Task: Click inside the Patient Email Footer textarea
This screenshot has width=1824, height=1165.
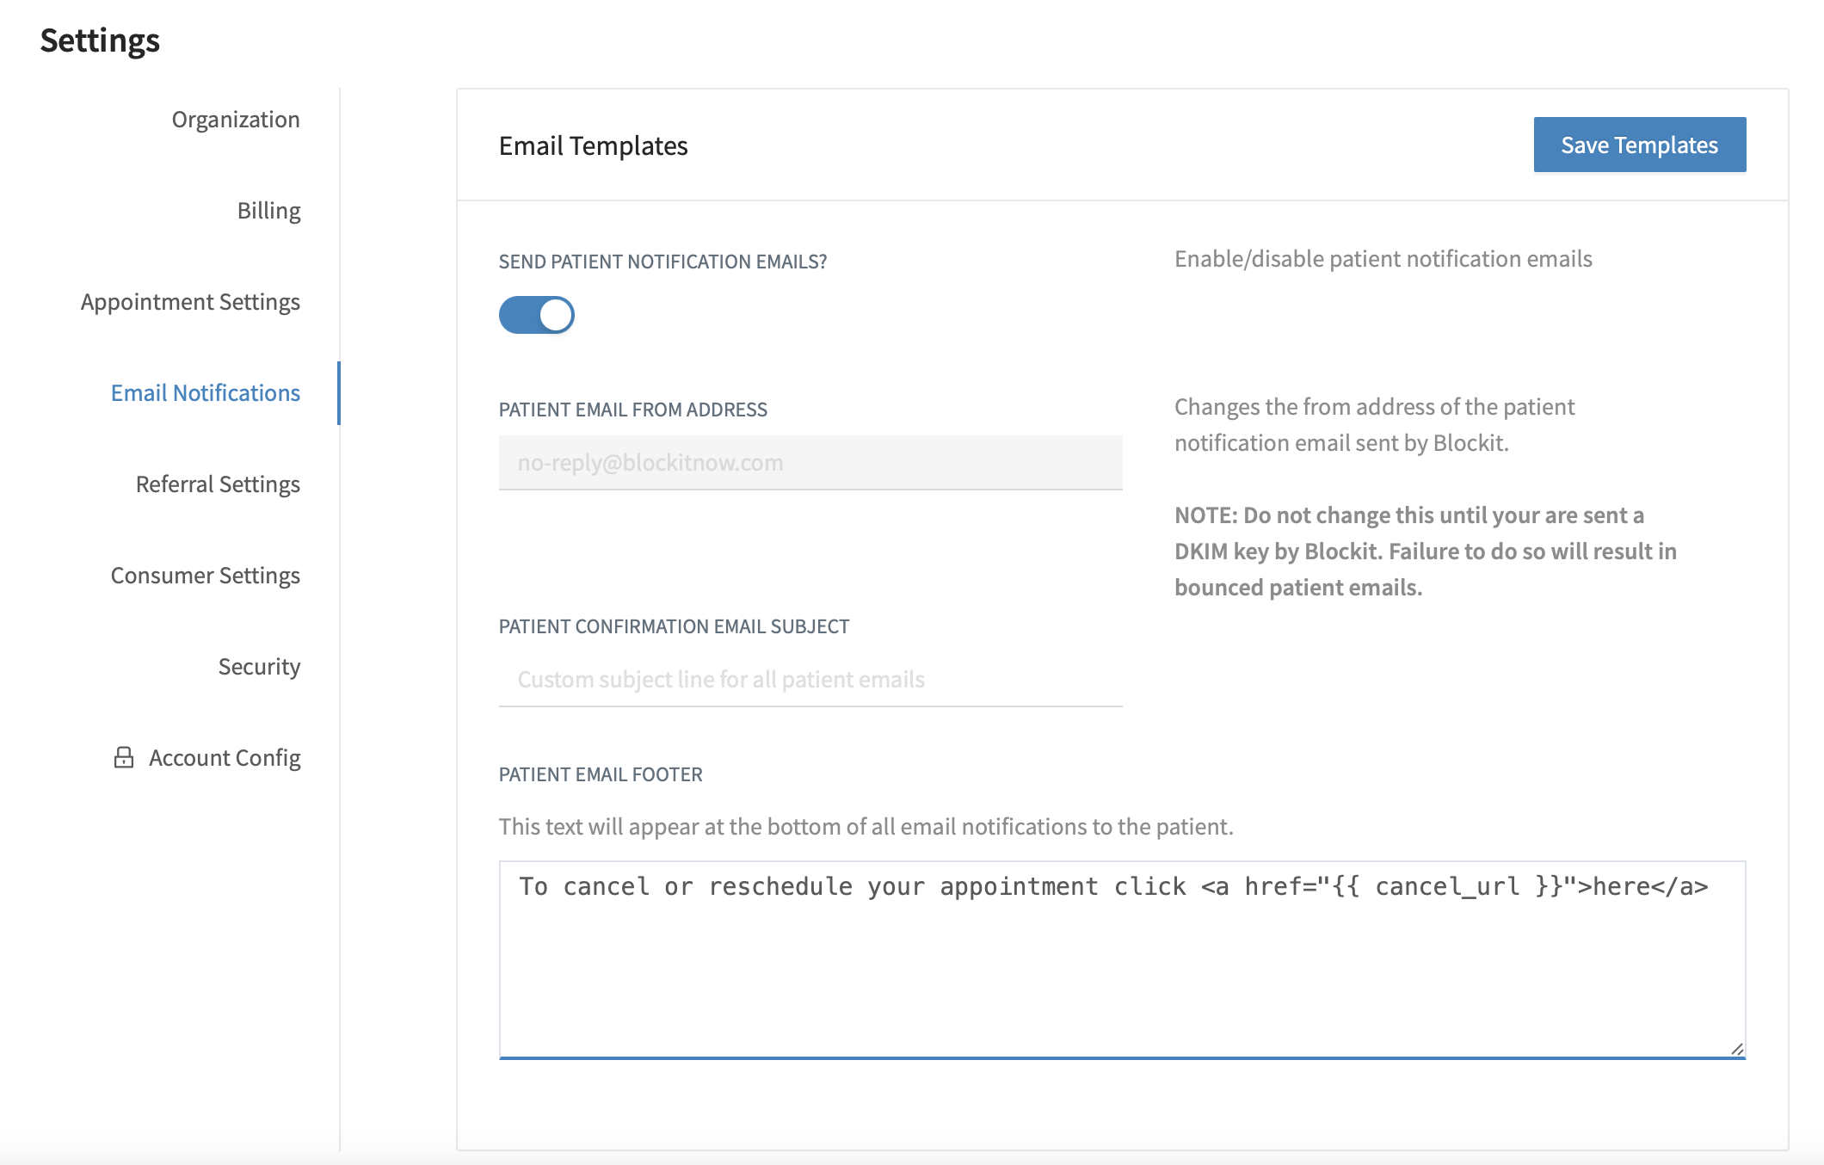Action: pos(1122,959)
